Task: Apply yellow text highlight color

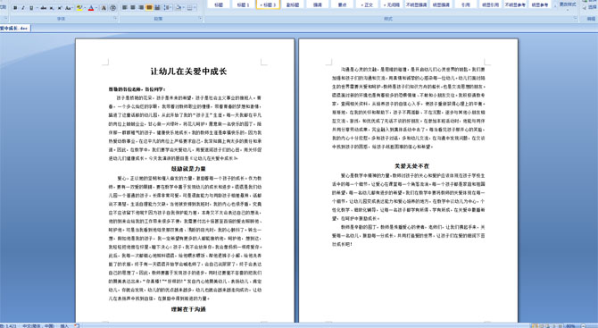Action: click(x=79, y=8)
